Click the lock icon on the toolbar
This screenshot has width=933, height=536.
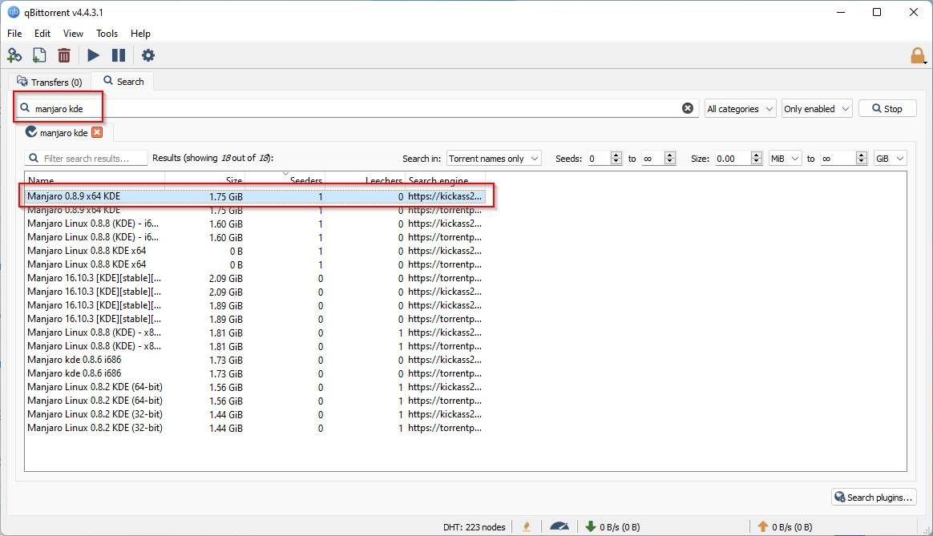919,55
